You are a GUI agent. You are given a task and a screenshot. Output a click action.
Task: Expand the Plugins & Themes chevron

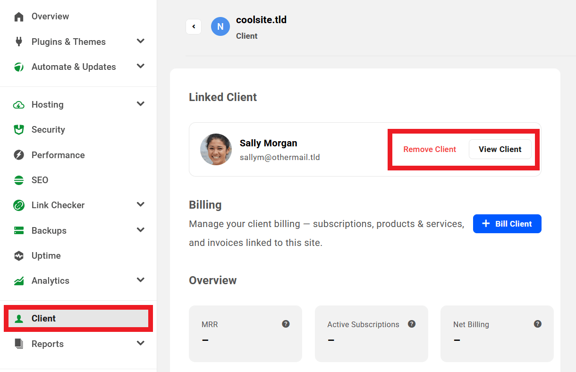[x=141, y=41]
